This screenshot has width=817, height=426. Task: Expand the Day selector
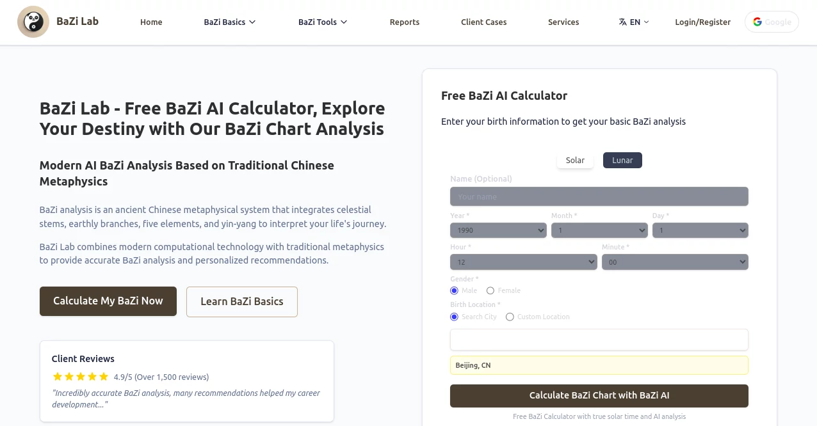tap(700, 230)
